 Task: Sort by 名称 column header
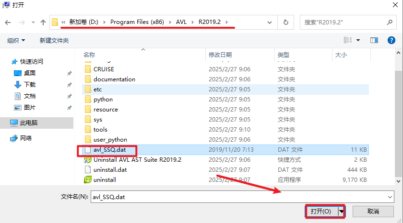[89, 55]
